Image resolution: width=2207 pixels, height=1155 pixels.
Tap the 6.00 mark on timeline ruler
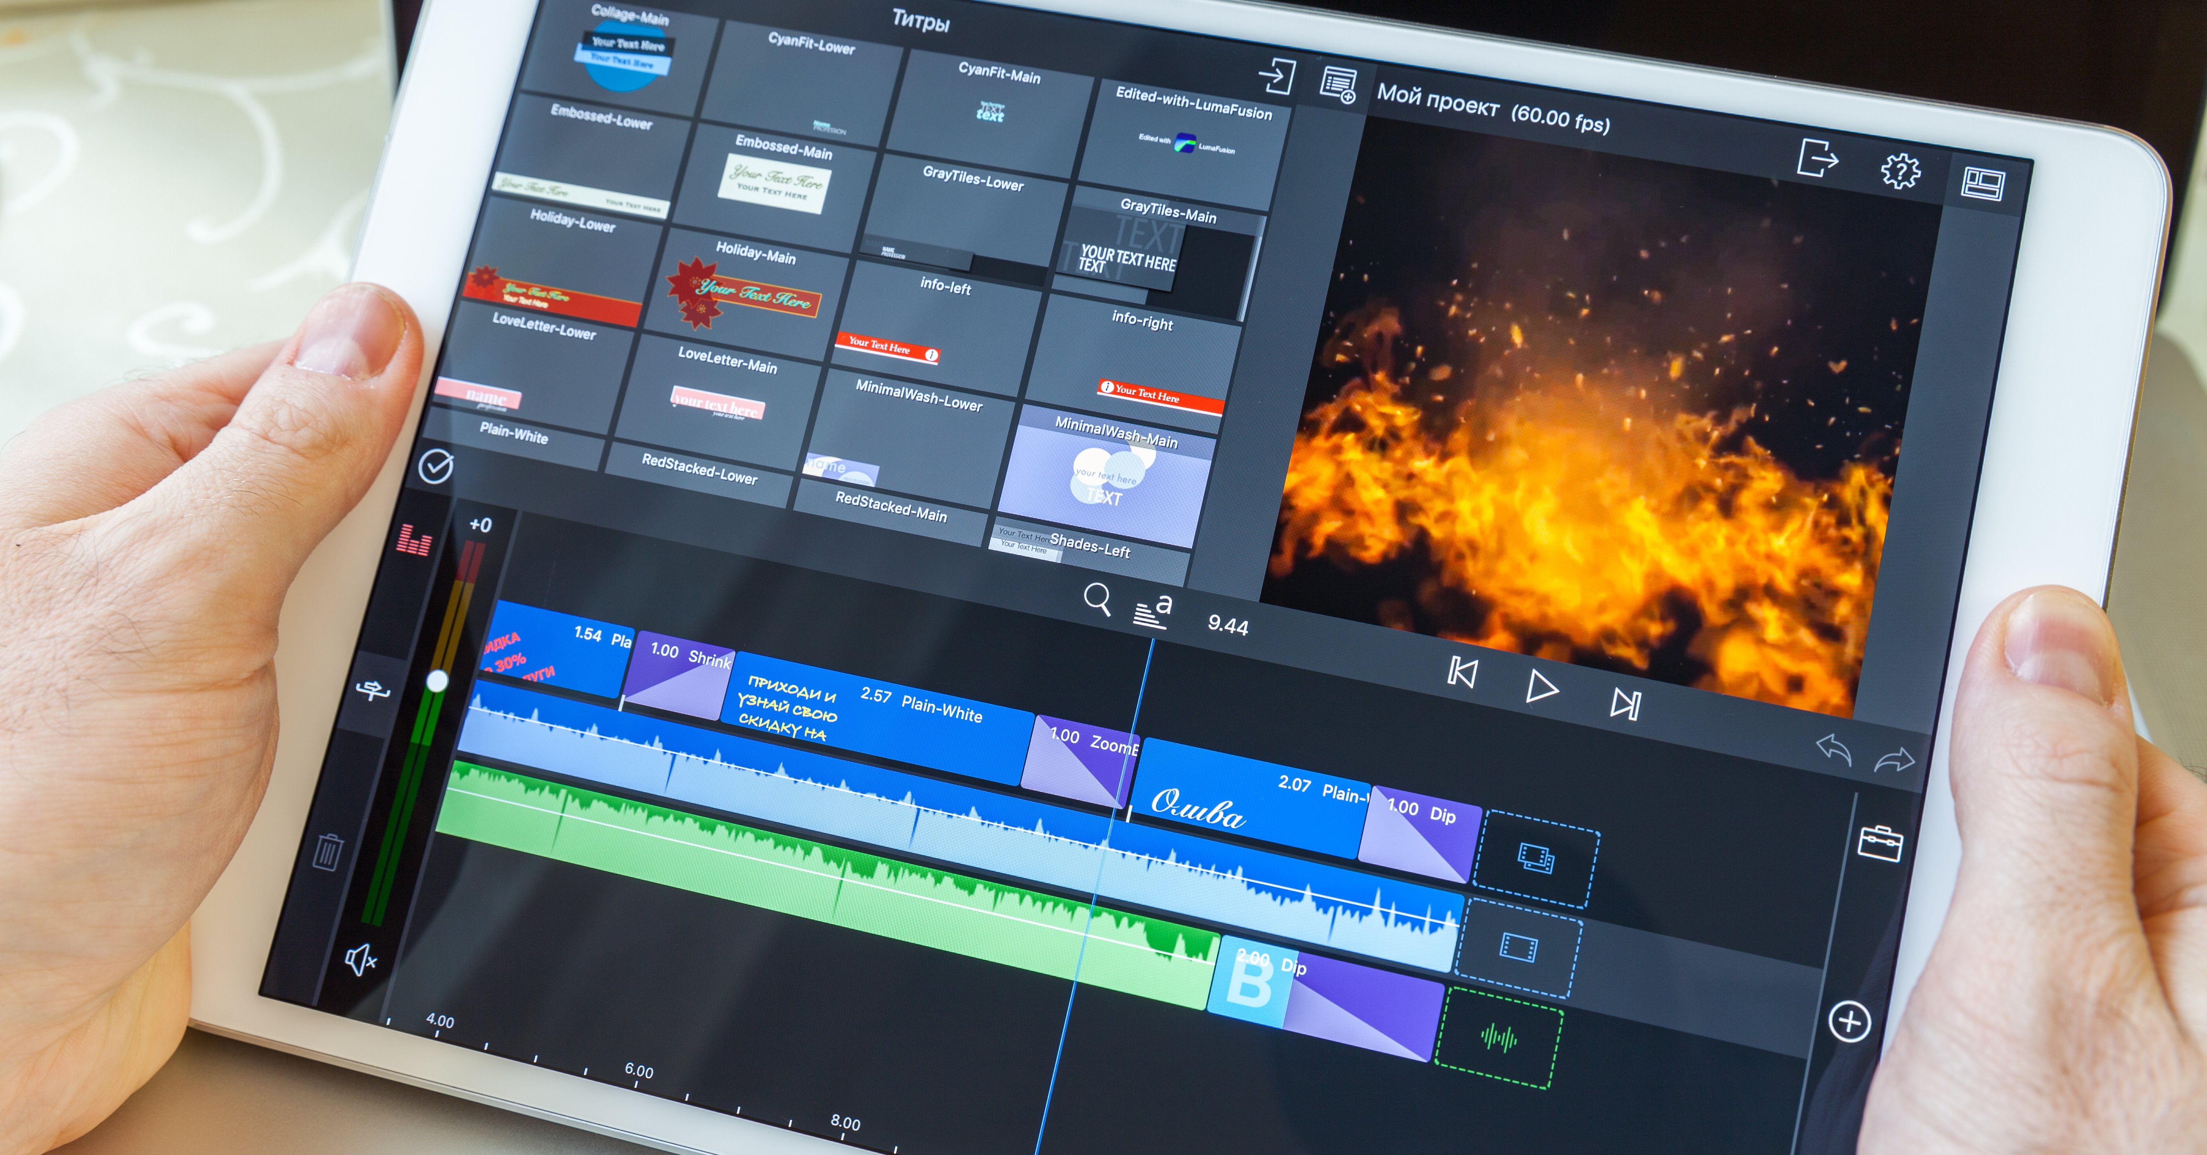[x=639, y=1070]
